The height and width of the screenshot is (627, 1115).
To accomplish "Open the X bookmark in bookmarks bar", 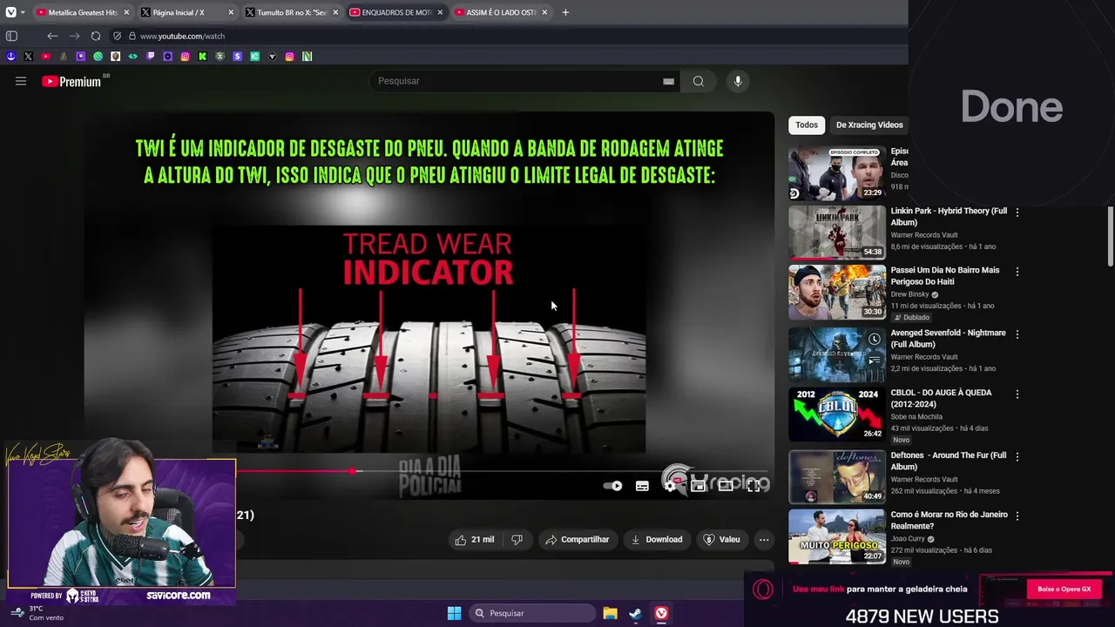I will [28, 57].
